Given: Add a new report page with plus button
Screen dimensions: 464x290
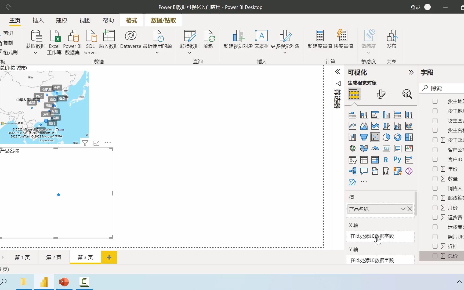Looking at the screenshot, I should pyautogui.click(x=109, y=257).
